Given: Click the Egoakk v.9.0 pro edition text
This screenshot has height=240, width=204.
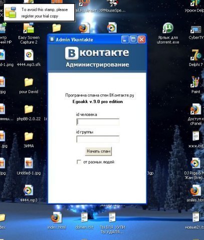Looking at the screenshot, I should click(x=98, y=101).
